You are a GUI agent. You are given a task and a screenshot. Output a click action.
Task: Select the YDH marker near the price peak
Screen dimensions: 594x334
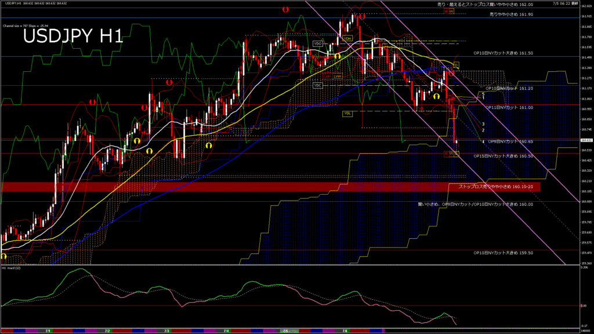(x=347, y=38)
